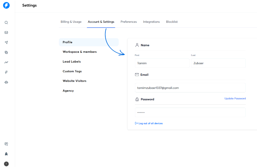The width and height of the screenshot is (257, 167).
Task: Click the rocket icon near bottom left
Action: click(6, 154)
